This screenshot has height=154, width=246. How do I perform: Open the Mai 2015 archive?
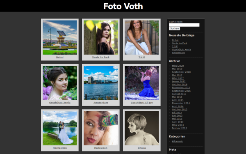point(177,97)
